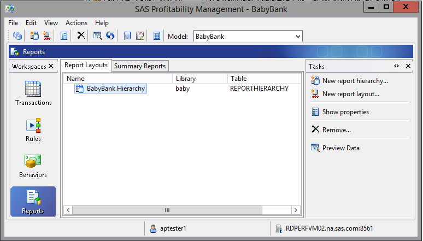The width and height of the screenshot is (423, 241).
Task: Click the Preview Data toolbar icon
Action: [x=97, y=36]
